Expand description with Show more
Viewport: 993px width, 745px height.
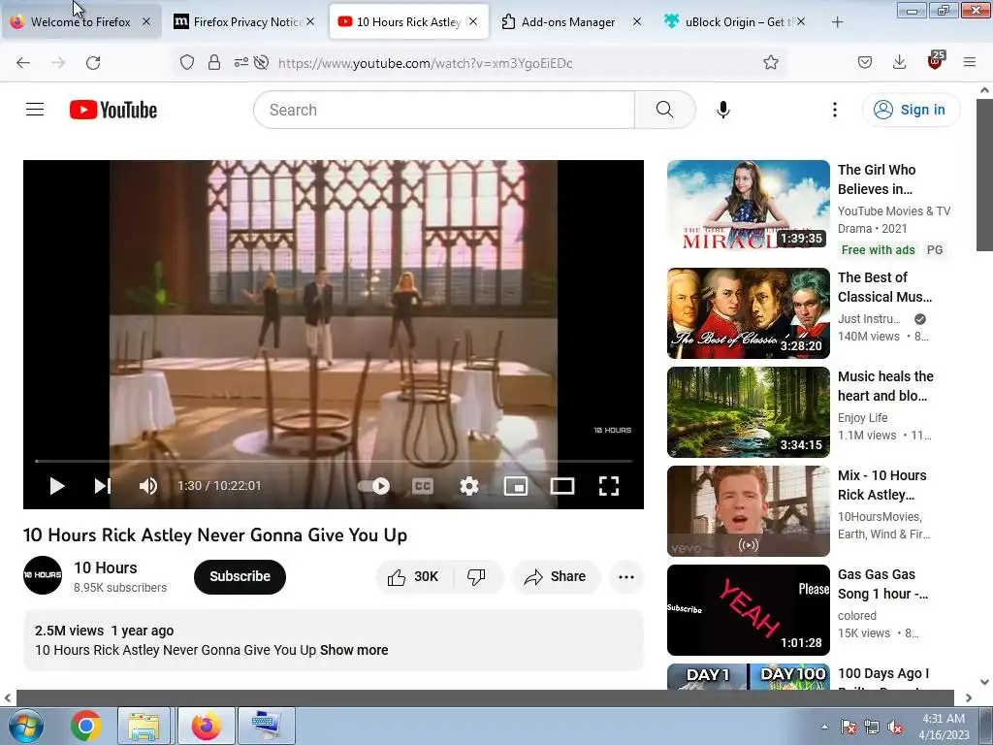[354, 650]
